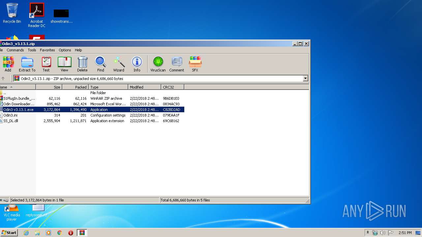Select VLC media player desktop icon
422x237 pixels.
click(12, 213)
